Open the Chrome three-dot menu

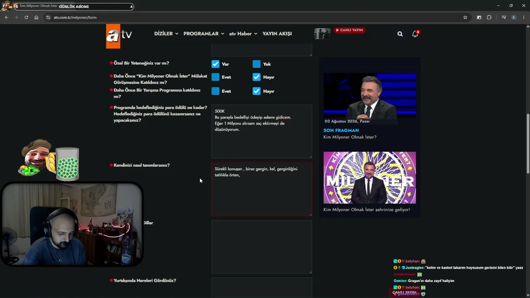pos(524,17)
